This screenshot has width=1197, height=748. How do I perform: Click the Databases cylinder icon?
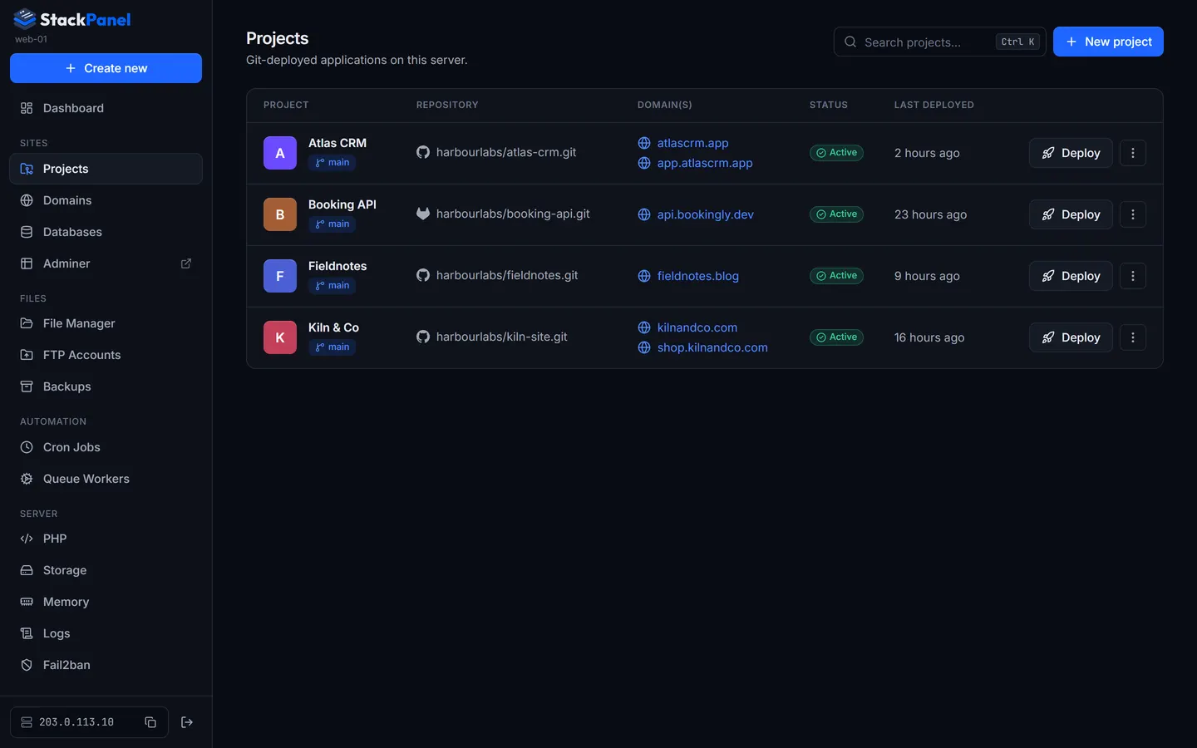coord(27,232)
